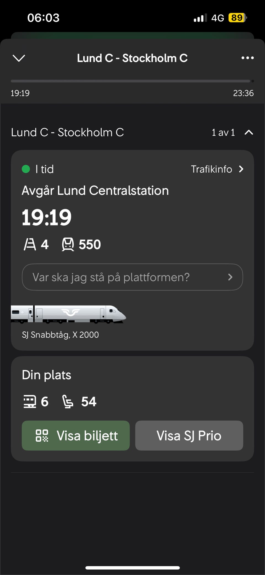
Task: Tap the 'Lund C - Stockholm C' header title
Action: point(132,58)
